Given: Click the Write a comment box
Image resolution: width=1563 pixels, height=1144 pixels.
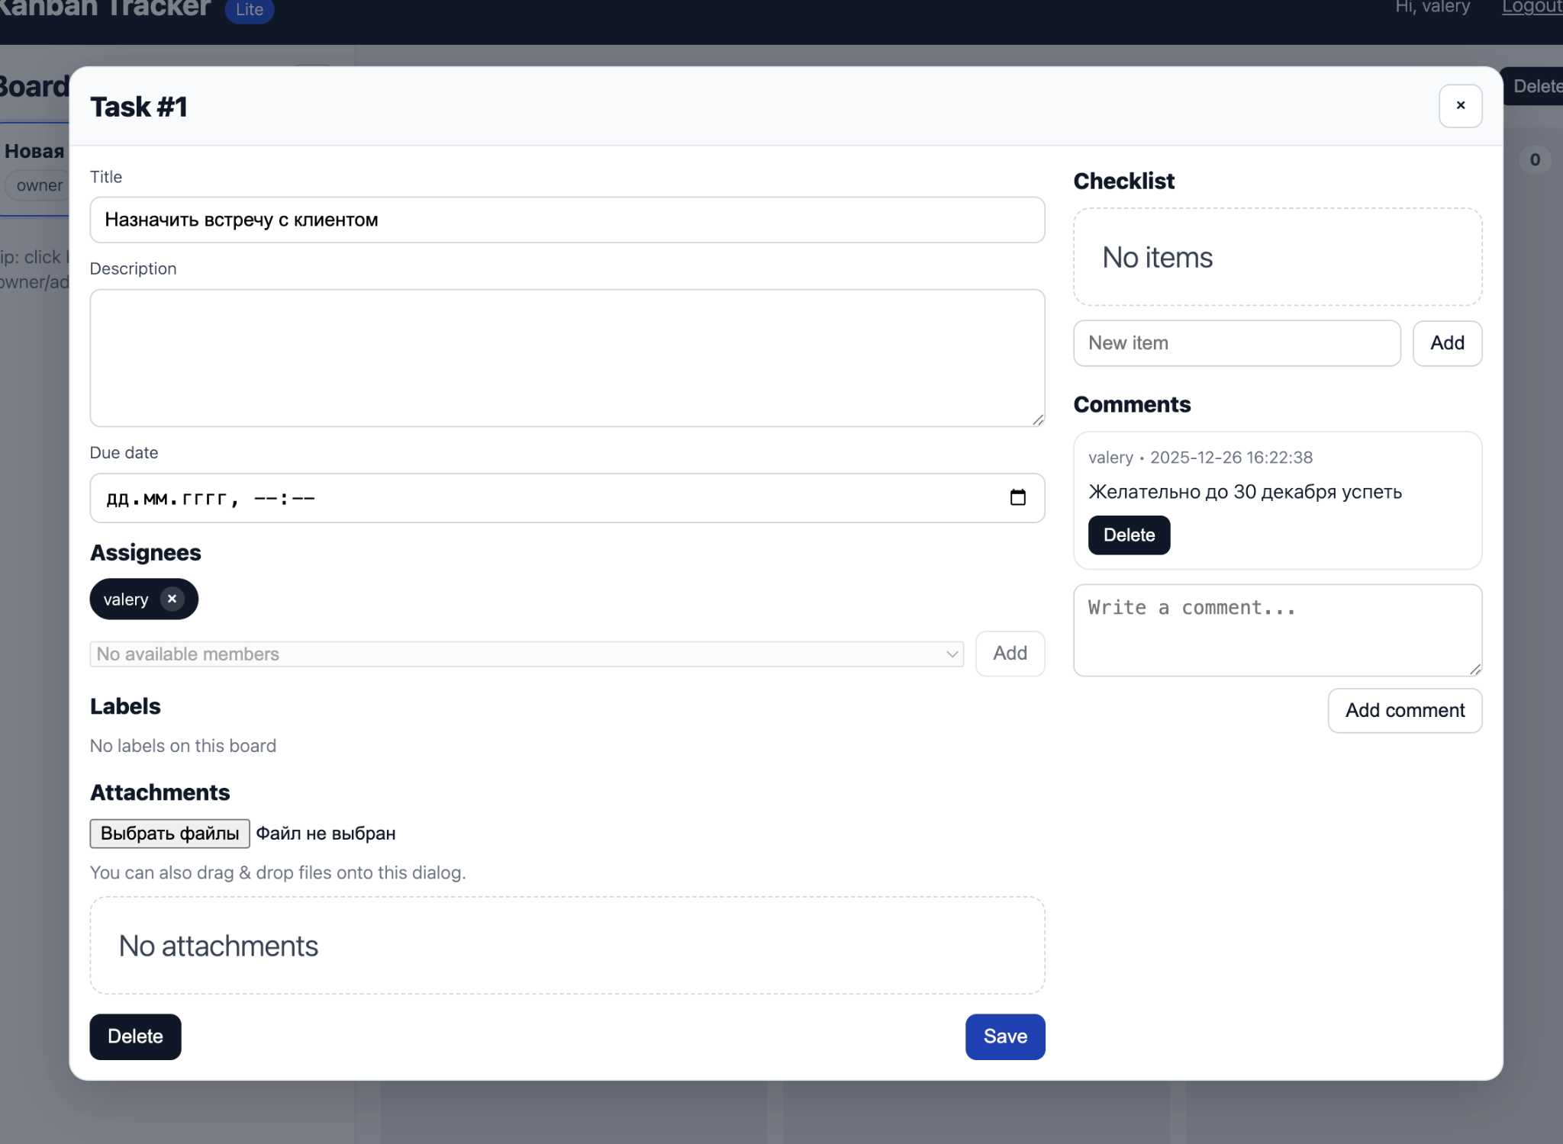Looking at the screenshot, I should pyautogui.click(x=1275, y=629).
